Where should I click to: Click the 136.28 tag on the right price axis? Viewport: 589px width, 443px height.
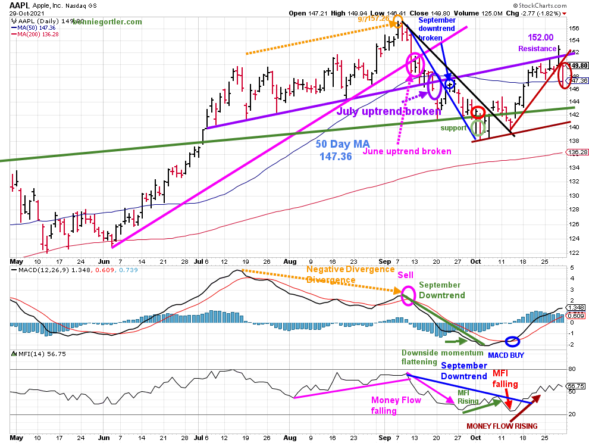(x=577, y=152)
